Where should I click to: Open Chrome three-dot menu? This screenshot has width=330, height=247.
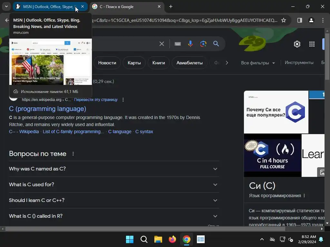[x=323, y=20]
